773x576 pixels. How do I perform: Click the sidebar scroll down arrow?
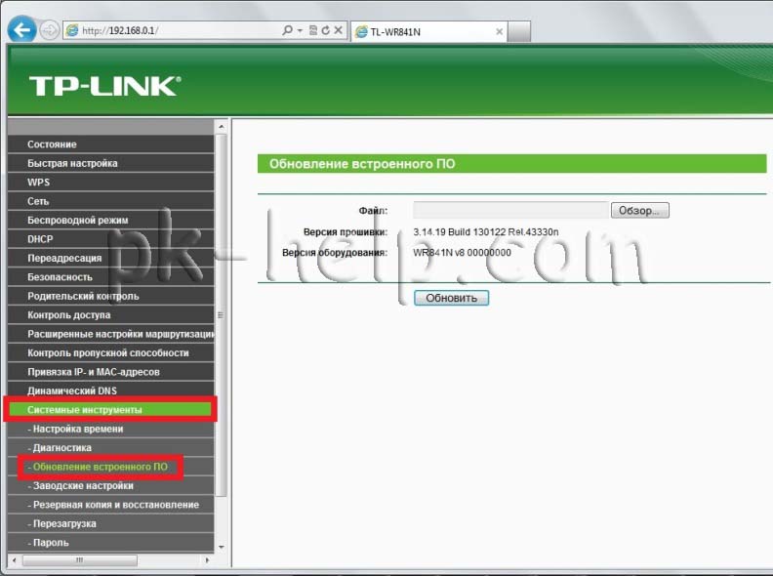coord(222,547)
